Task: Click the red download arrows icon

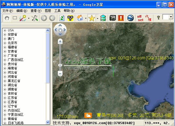Action: (x=121, y=18)
